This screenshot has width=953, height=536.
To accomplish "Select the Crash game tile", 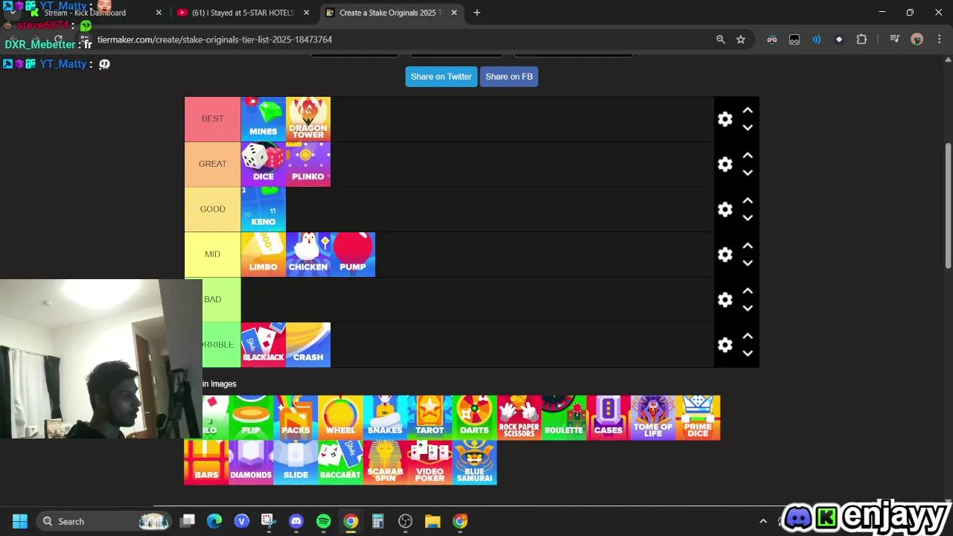I will pos(308,345).
